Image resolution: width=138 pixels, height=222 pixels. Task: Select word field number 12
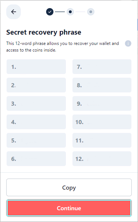click(x=102, y=159)
